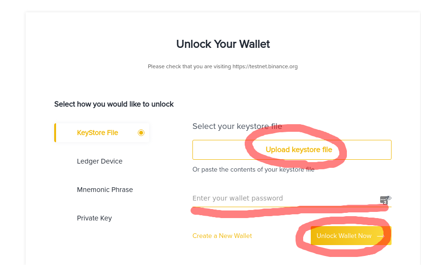This screenshot has width=421, height=265.
Task: Open the password manager autofill icon
Action: [x=383, y=200]
